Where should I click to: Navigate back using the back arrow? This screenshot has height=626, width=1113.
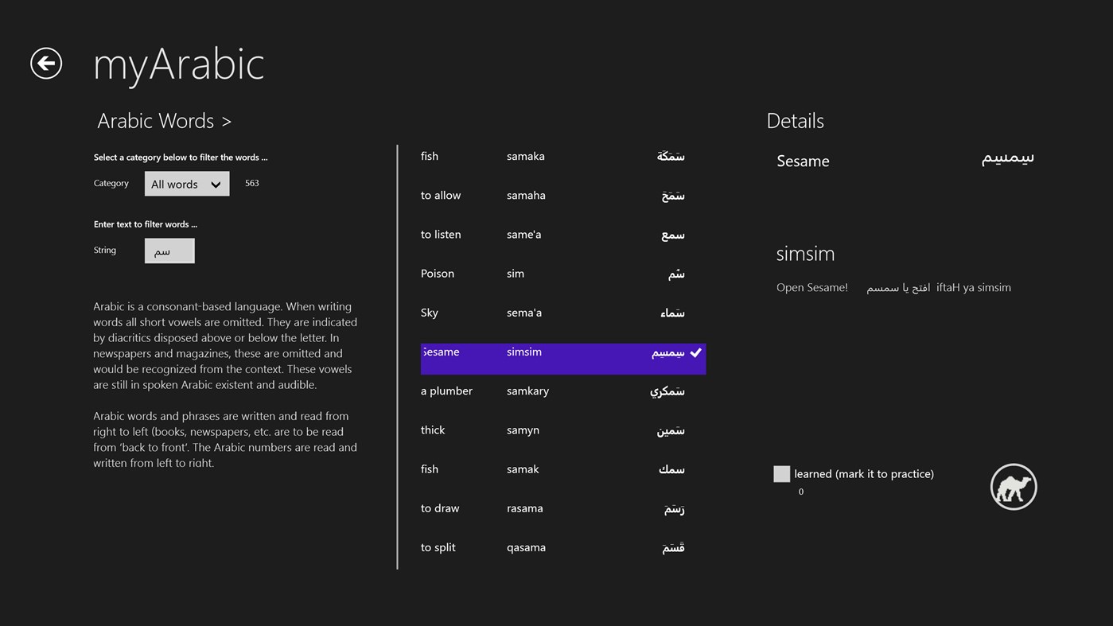tap(45, 63)
